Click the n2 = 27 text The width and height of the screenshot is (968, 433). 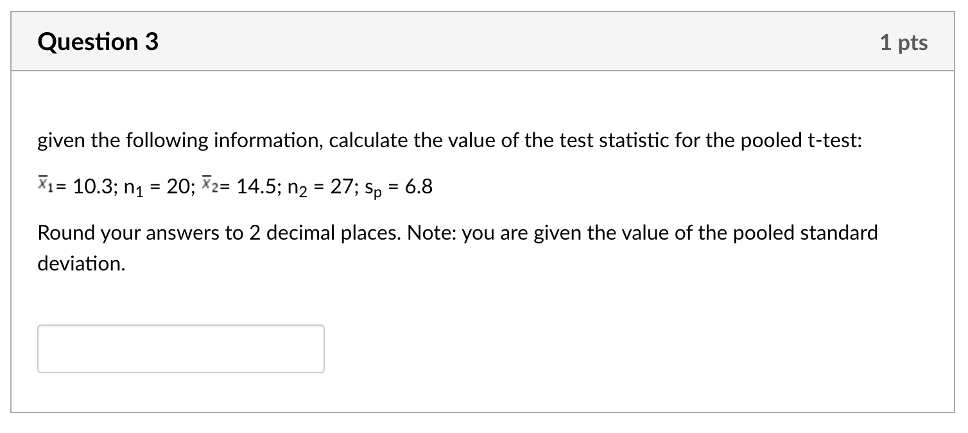tap(317, 188)
